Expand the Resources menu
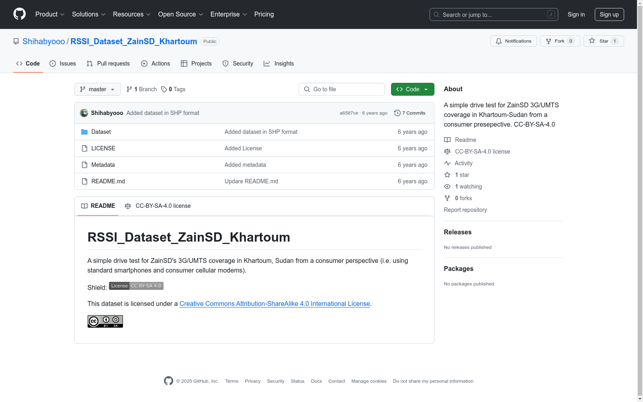The height and width of the screenshot is (402, 643). [132, 14]
